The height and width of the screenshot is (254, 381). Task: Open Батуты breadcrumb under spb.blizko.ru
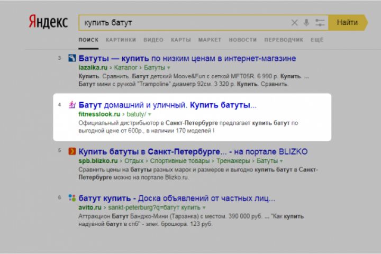[267, 161]
